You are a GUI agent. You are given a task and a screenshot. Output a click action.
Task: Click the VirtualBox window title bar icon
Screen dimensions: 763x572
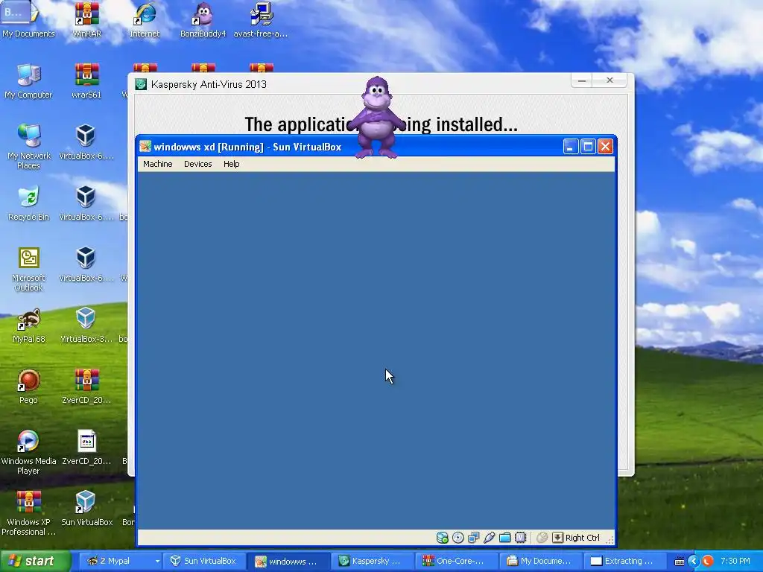pyautogui.click(x=145, y=147)
